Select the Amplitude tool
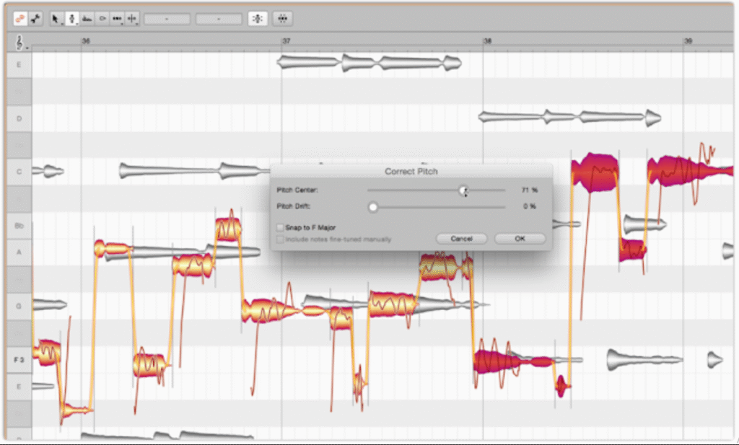The height and width of the screenshot is (445, 739). pos(102,19)
